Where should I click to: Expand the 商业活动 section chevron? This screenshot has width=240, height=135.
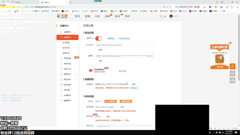coord(76,79)
